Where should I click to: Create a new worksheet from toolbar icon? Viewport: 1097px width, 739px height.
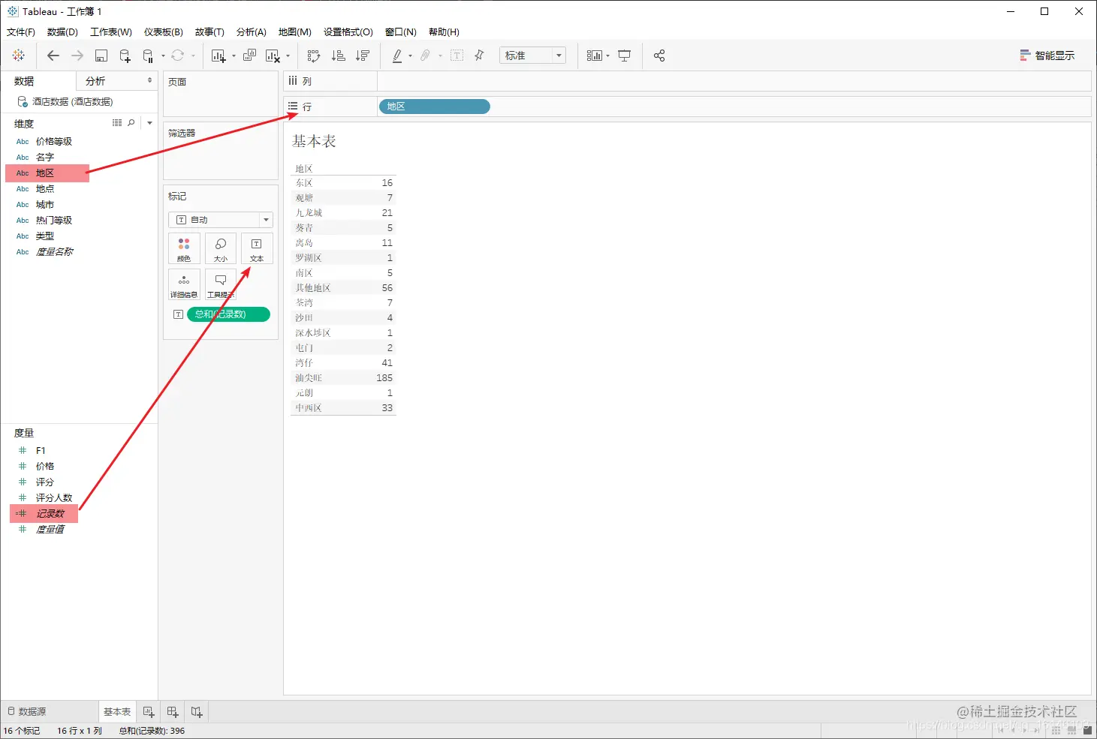pos(218,56)
